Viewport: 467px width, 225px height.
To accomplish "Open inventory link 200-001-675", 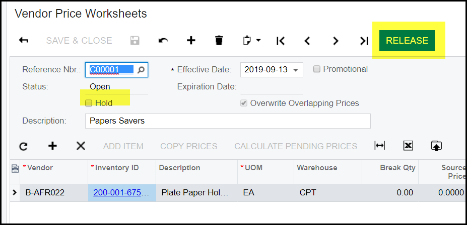I will point(120,192).
